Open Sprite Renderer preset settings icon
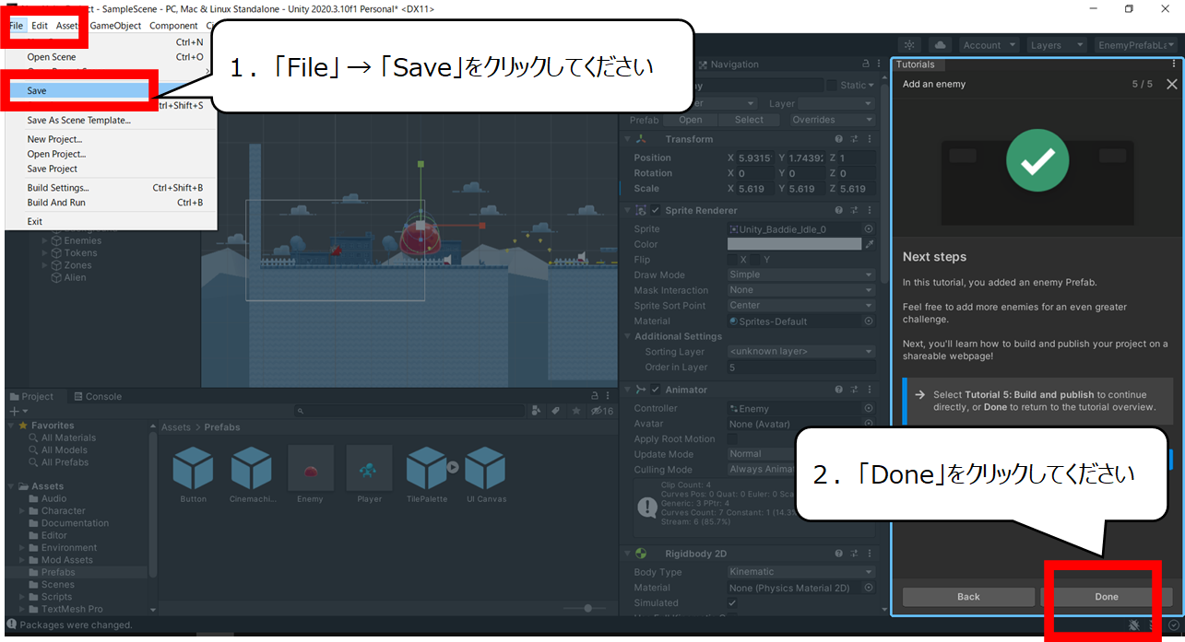 (854, 210)
